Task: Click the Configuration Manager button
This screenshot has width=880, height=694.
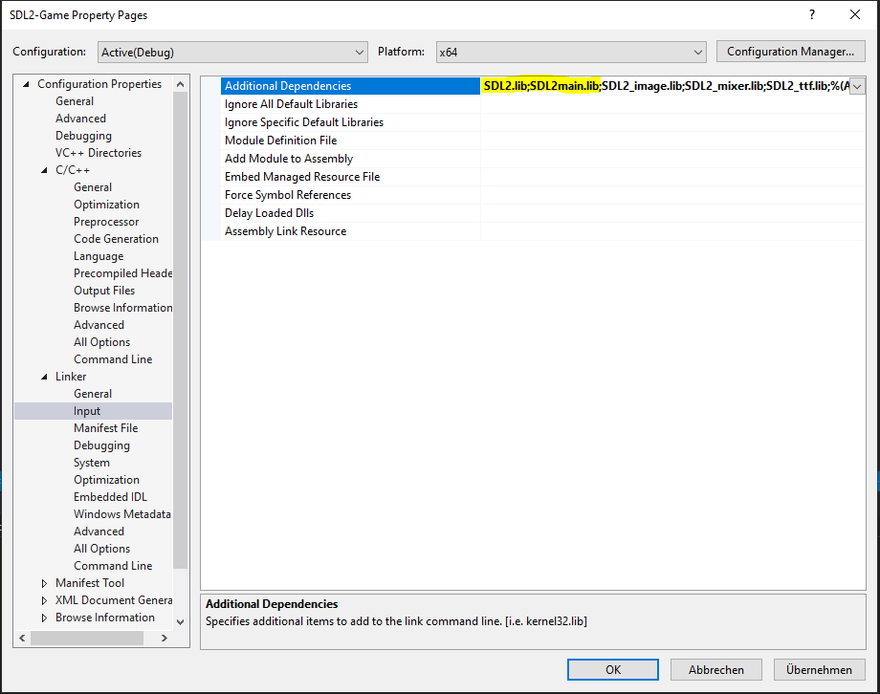Action: click(790, 52)
